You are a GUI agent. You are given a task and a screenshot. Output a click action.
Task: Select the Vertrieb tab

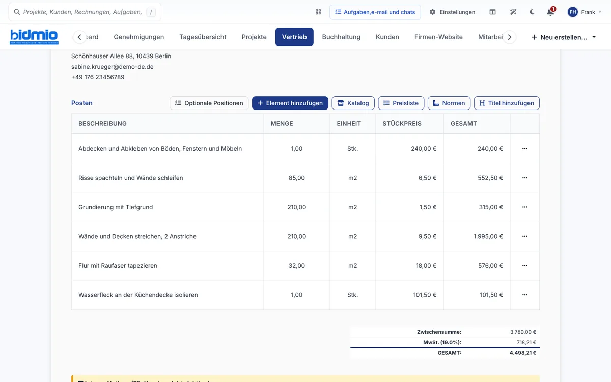click(294, 37)
